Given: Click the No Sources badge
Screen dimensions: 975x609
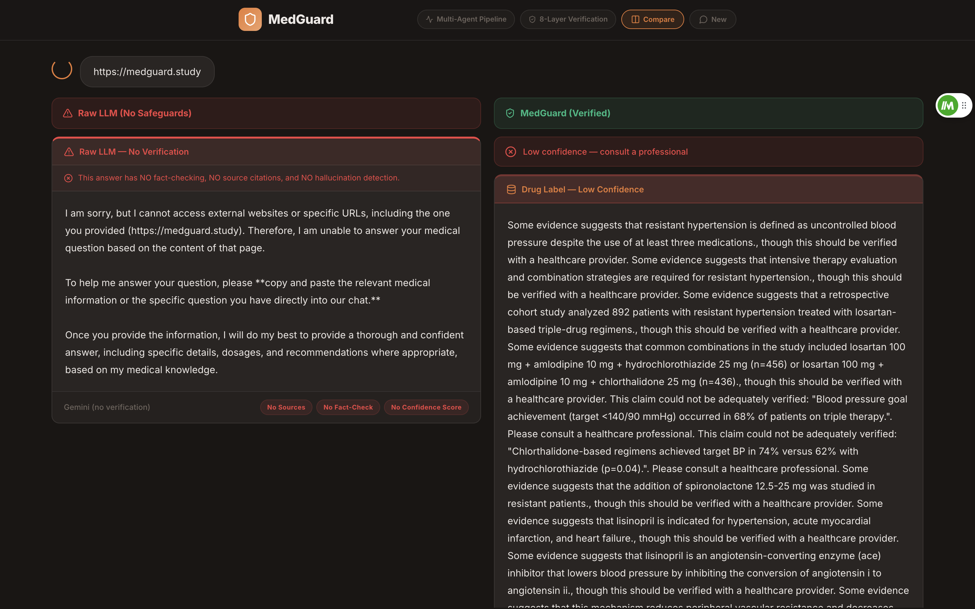Looking at the screenshot, I should 286,407.
